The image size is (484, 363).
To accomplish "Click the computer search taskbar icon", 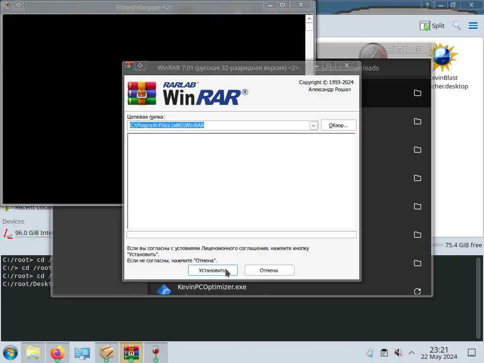I will tap(82, 353).
